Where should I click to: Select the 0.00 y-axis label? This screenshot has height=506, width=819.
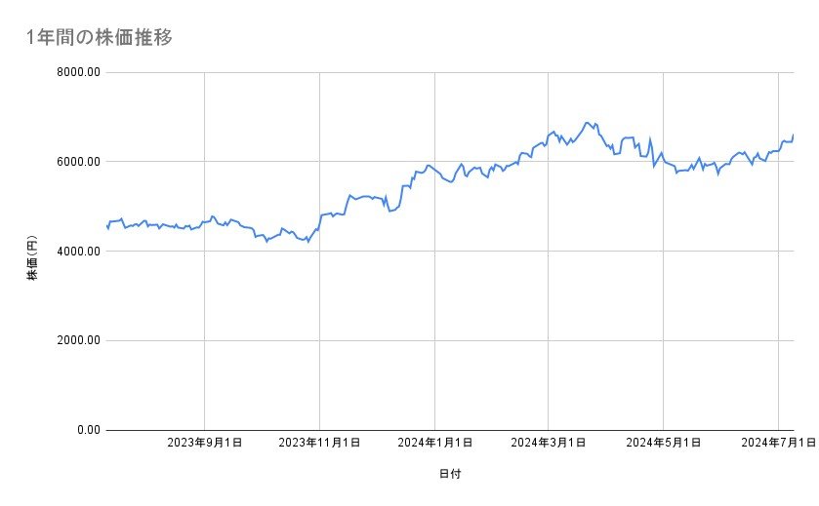(x=88, y=430)
